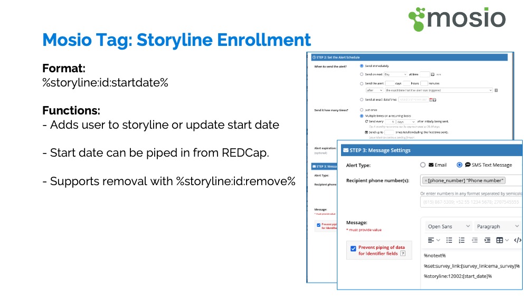Click the Mosio Tag: Storyline Enrollment title

(176, 40)
